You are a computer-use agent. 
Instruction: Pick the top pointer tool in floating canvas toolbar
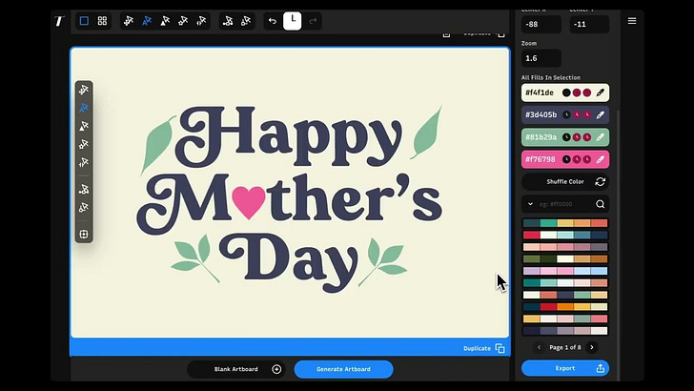tap(84, 90)
